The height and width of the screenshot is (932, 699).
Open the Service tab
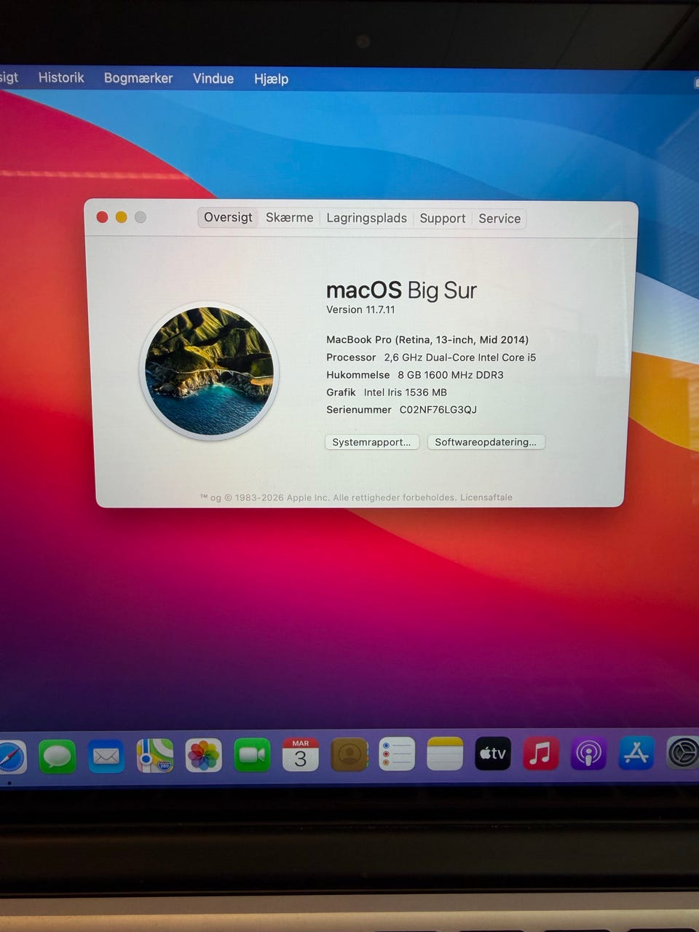[499, 218]
